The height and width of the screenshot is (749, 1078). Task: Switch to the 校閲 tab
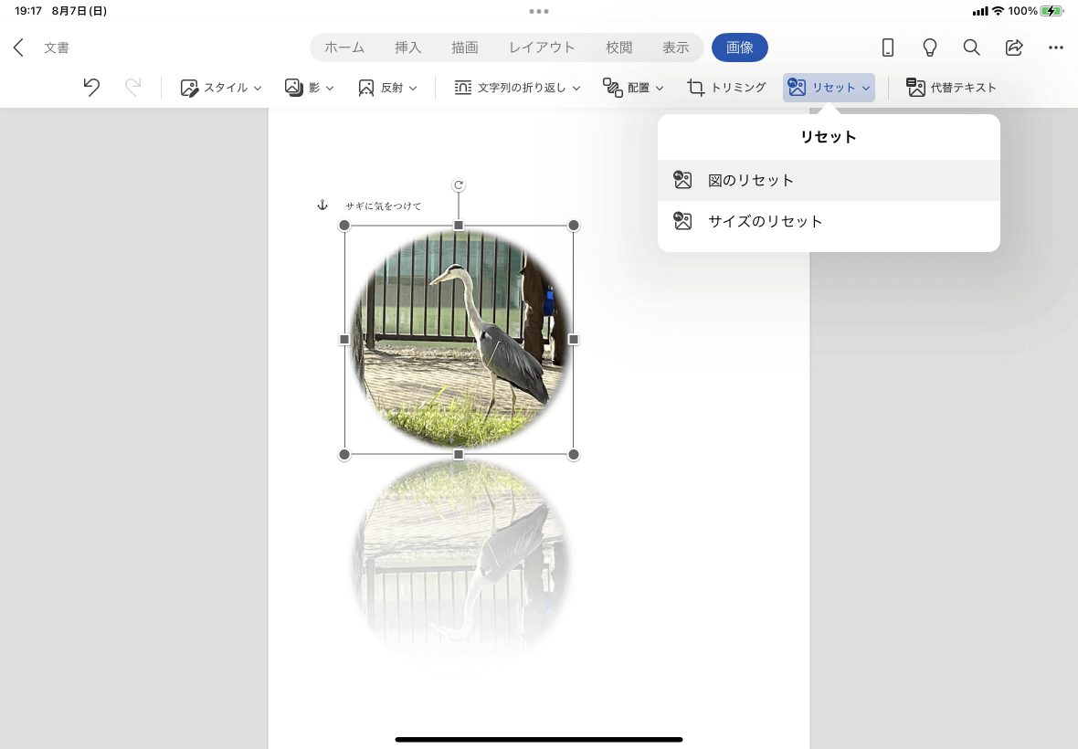[x=618, y=47]
